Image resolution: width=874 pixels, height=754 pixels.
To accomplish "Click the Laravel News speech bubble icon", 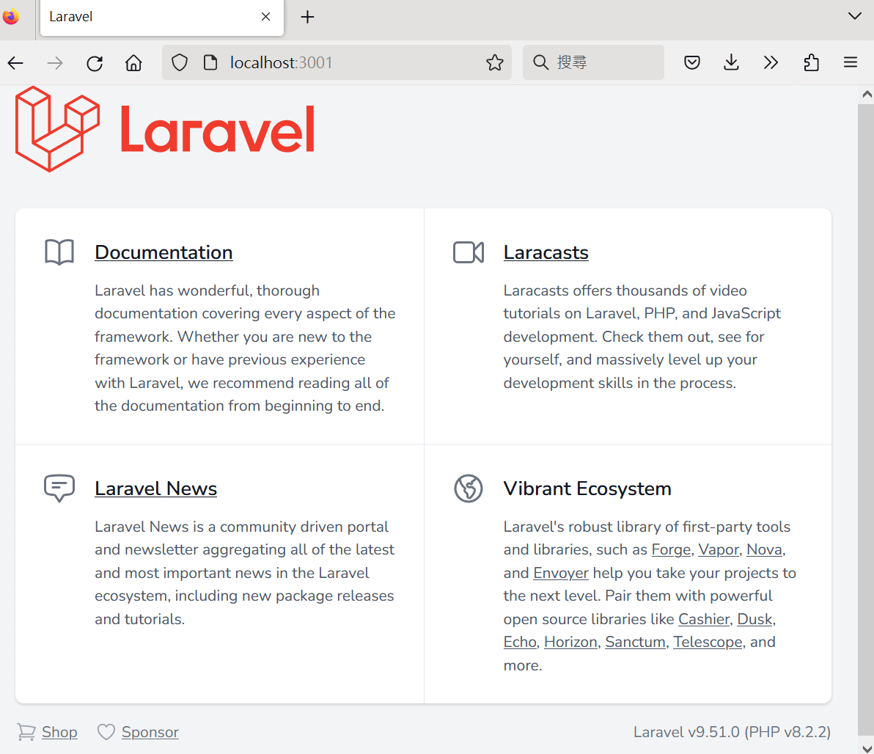I will (59, 488).
